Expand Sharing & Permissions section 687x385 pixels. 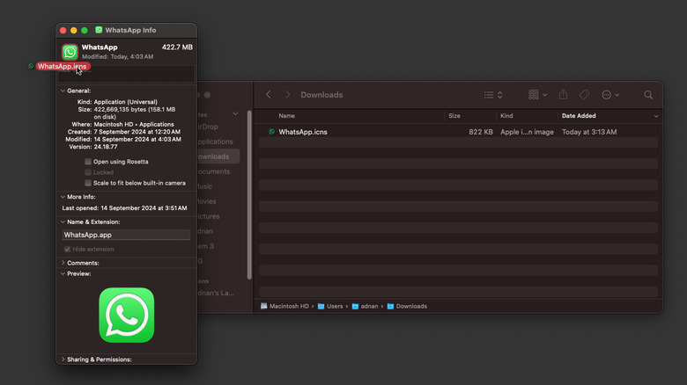click(x=63, y=360)
